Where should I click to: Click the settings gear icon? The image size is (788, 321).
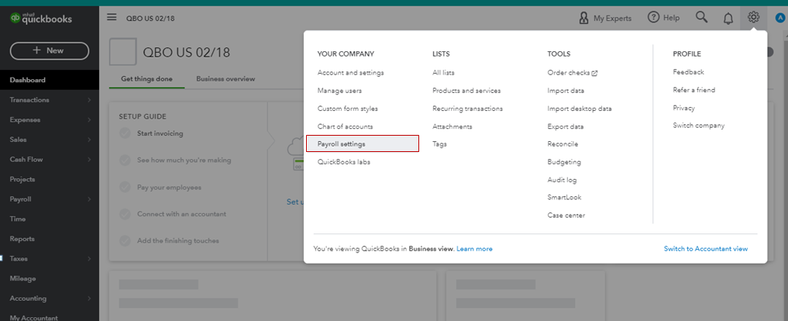(753, 17)
